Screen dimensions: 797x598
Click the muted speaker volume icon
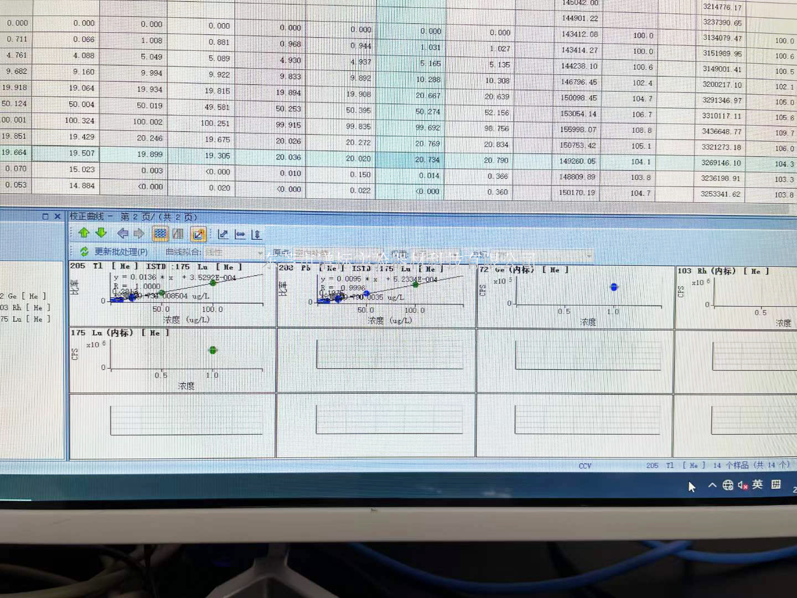pyautogui.click(x=743, y=486)
